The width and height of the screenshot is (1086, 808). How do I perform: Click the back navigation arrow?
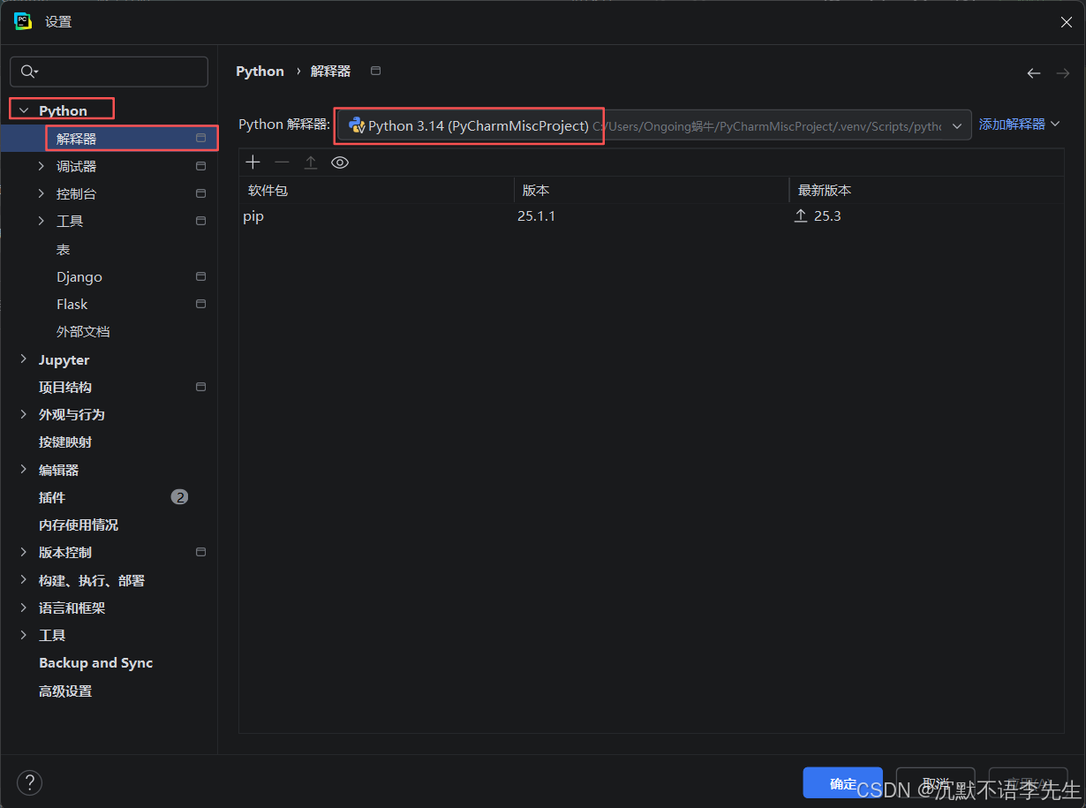(x=1034, y=73)
